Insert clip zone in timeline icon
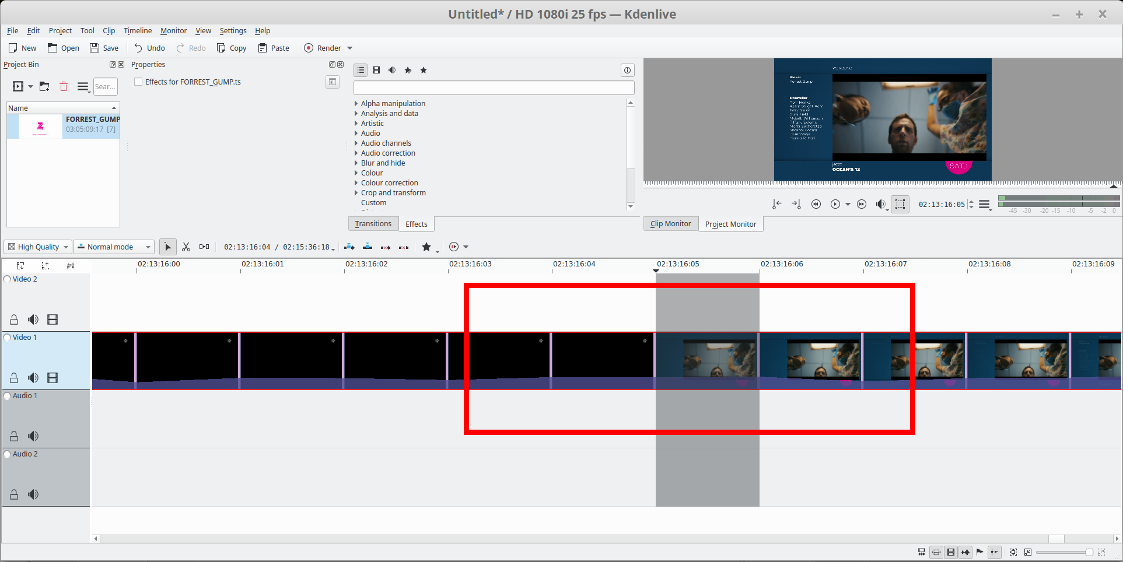 pyautogui.click(x=349, y=247)
